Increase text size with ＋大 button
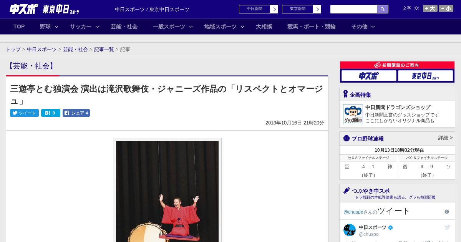The height and width of the screenshot is (242, 461). [430, 8]
